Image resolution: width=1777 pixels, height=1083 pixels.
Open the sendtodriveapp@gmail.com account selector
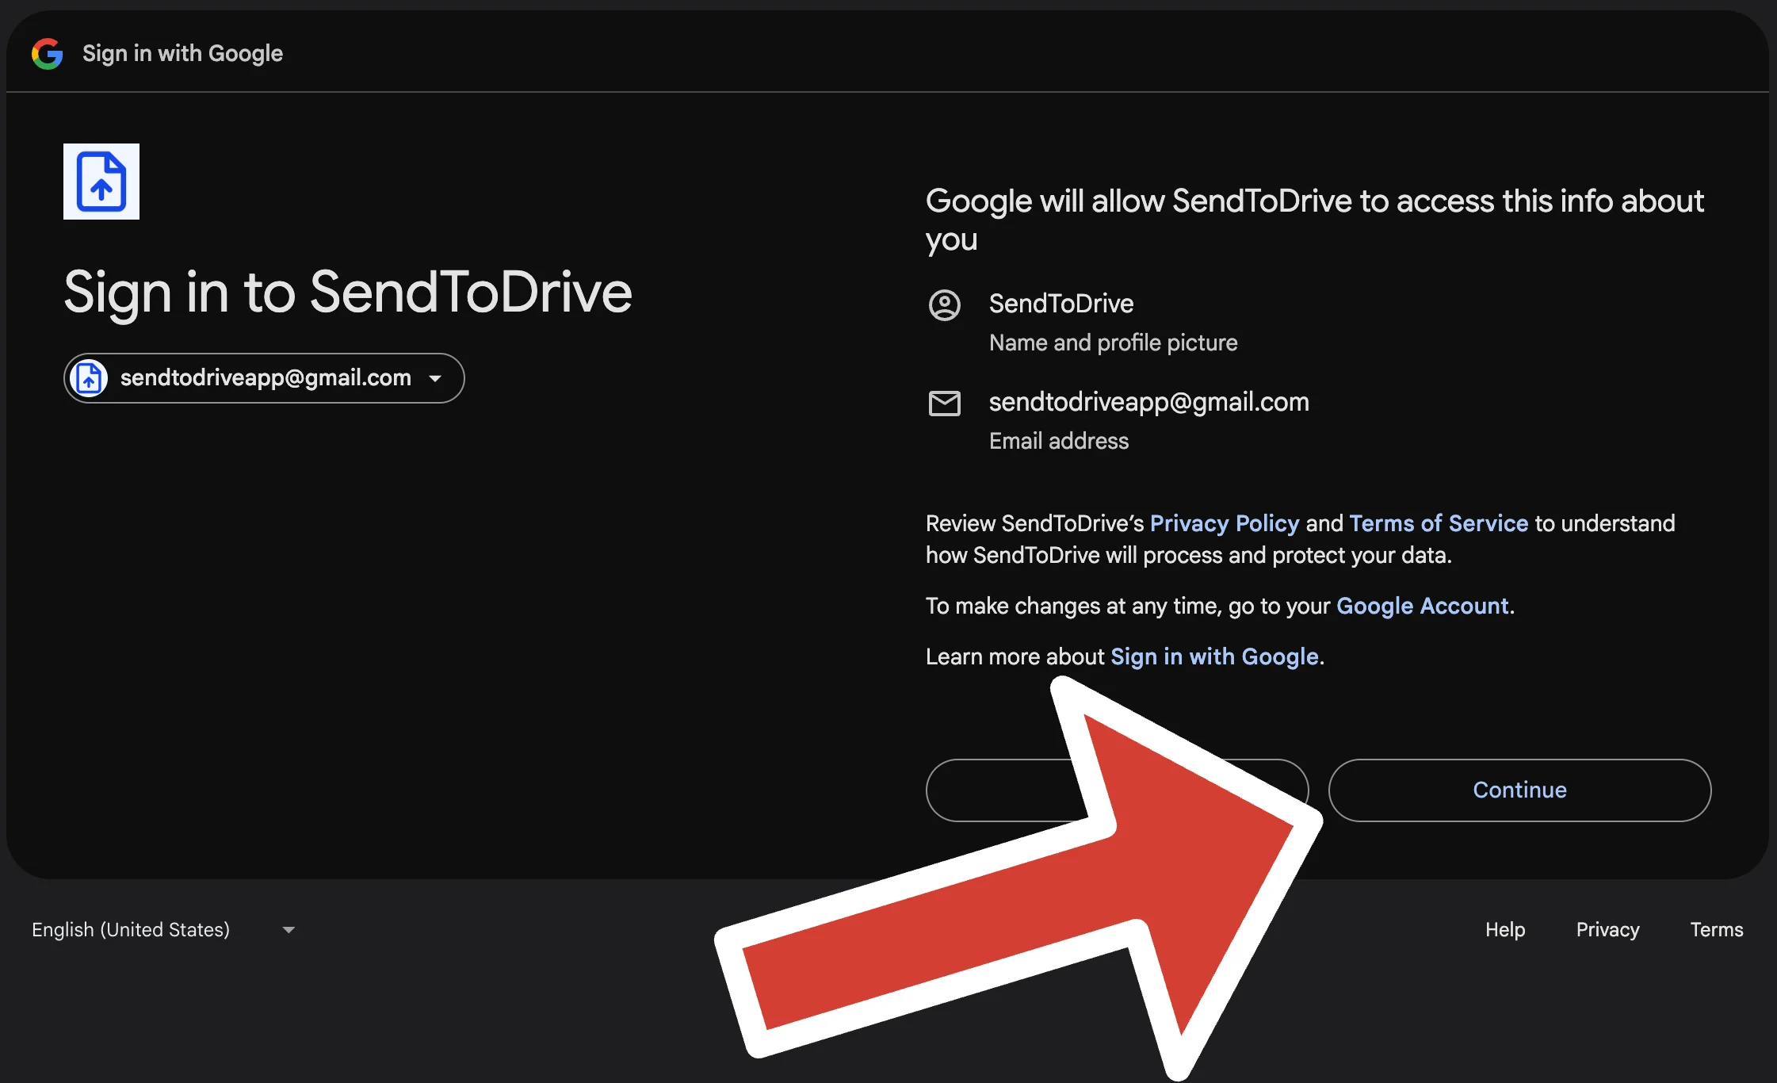(x=263, y=378)
